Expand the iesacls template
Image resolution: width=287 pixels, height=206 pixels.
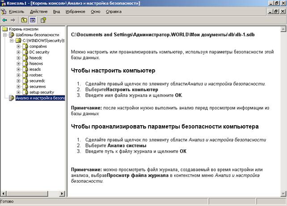(18, 69)
